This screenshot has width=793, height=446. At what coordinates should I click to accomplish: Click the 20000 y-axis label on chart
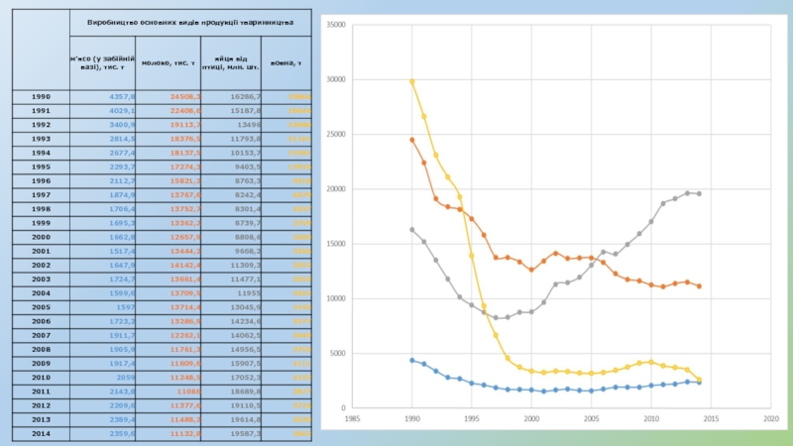click(x=336, y=189)
